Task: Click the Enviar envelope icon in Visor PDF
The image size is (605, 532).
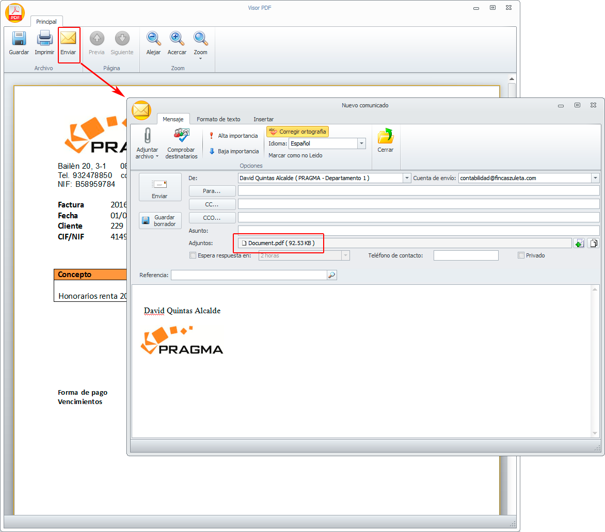Action: click(68, 38)
